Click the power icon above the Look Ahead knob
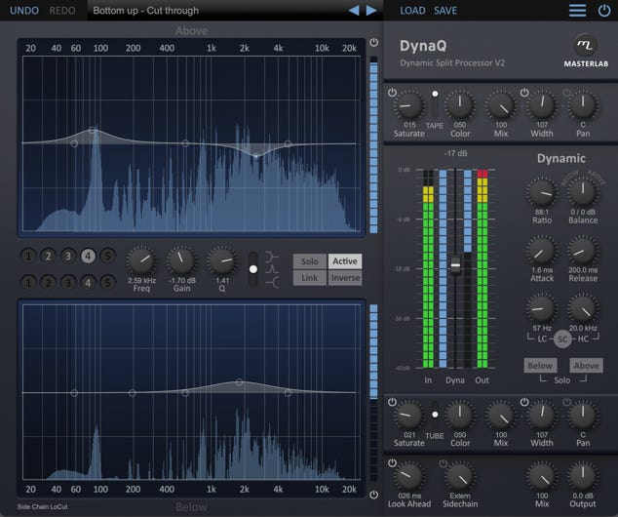 click(x=393, y=463)
